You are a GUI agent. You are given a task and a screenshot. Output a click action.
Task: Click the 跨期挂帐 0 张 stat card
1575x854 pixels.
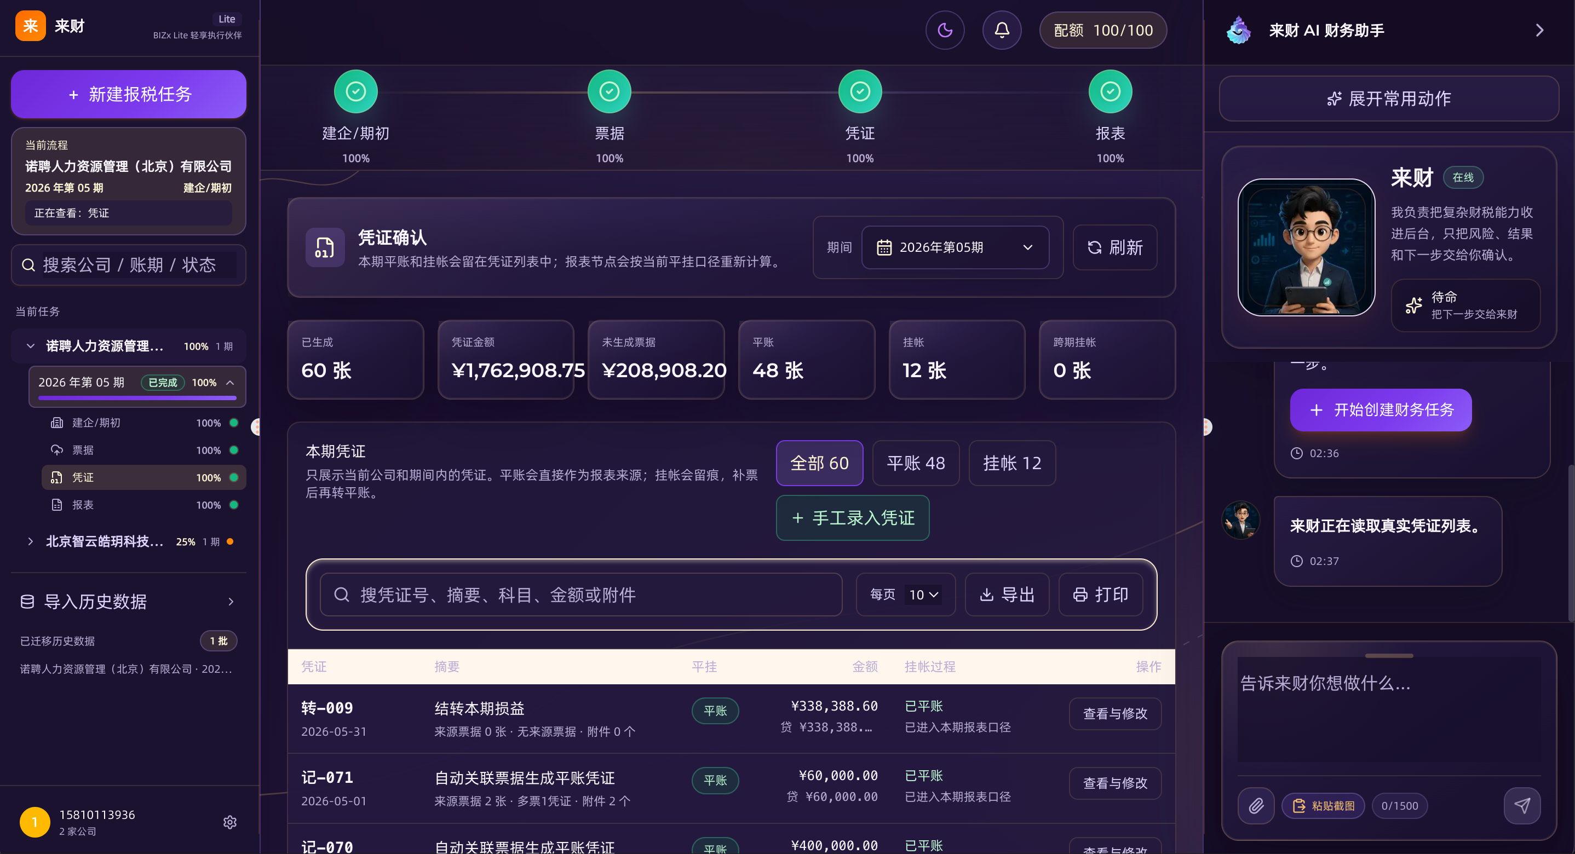tap(1107, 360)
